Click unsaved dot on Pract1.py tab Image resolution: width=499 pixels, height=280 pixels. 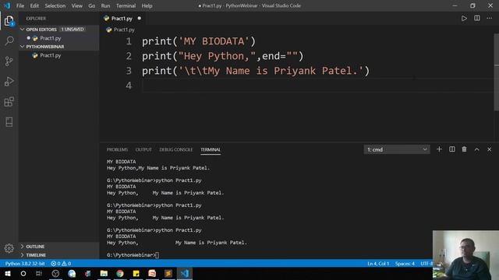[x=139, y=19]
